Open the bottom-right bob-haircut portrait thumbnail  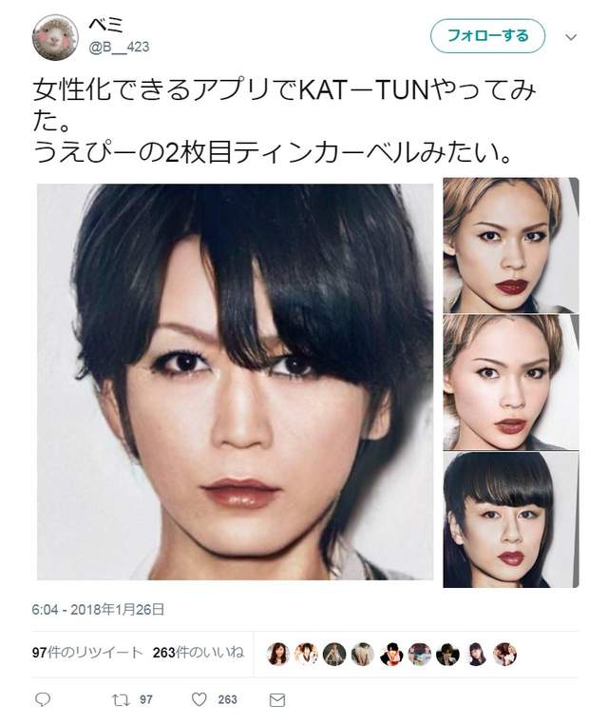coord(511,519)
